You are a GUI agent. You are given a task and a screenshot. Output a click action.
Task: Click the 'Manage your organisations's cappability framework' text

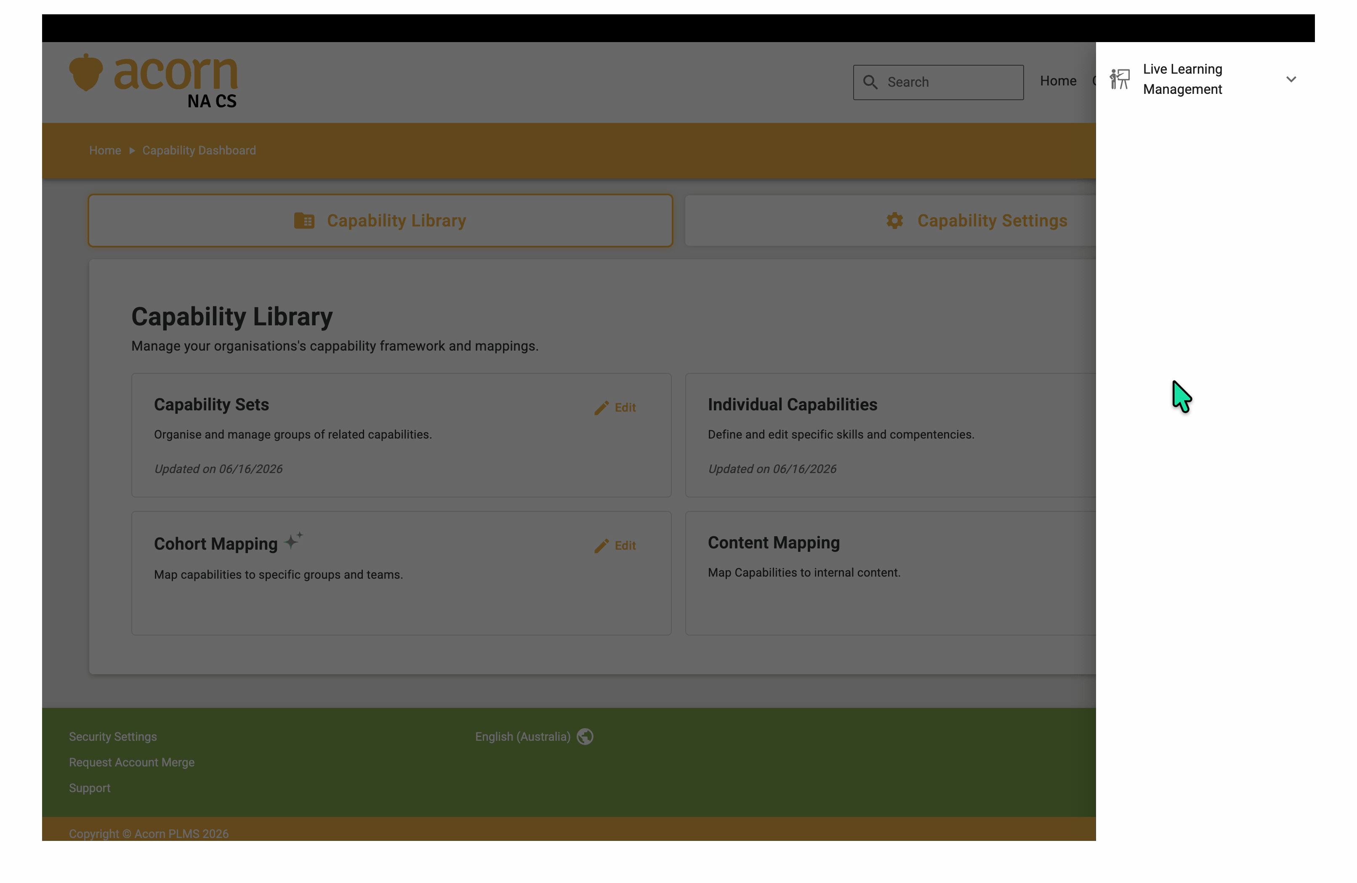point(335,346)
